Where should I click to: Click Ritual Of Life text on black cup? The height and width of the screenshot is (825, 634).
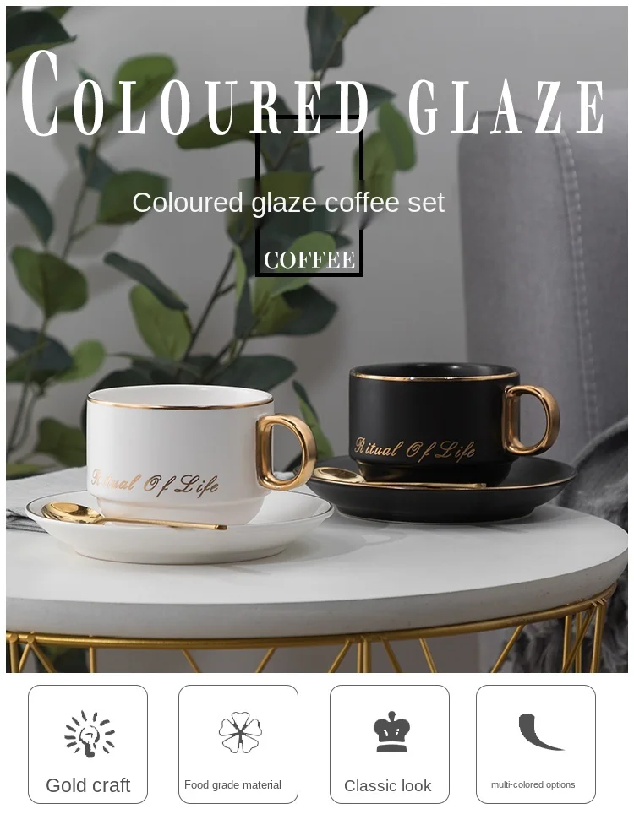pos(414,448)
